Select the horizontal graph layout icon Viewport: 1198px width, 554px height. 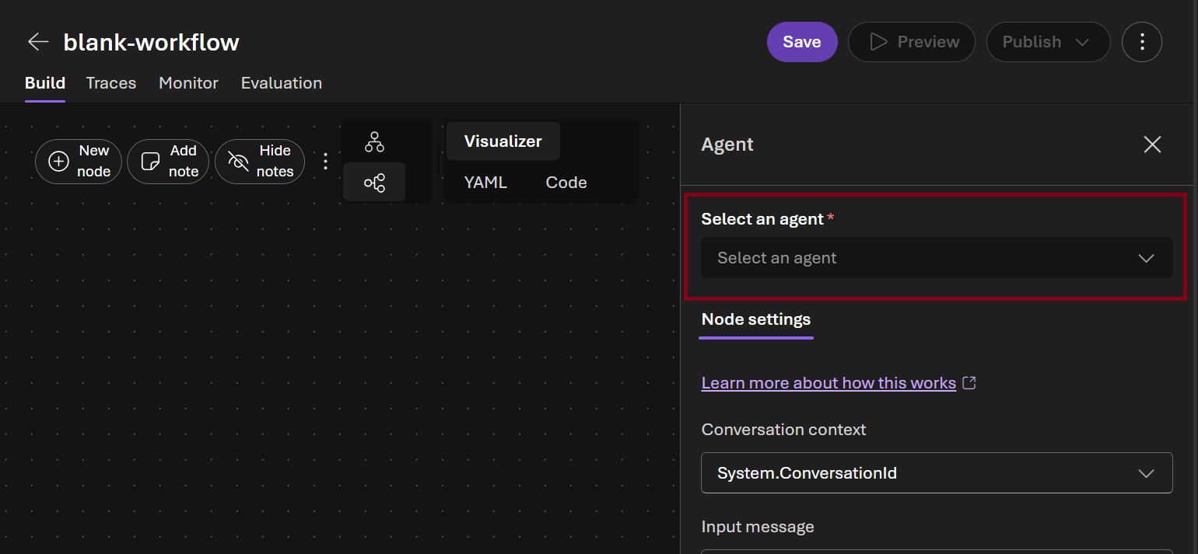click(374, 183)
